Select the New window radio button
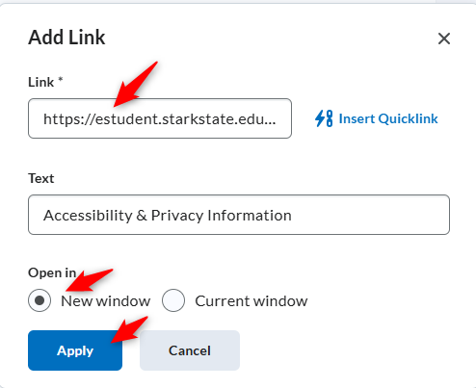The width and height of the screenshot is (476, 388). point(40,300)
